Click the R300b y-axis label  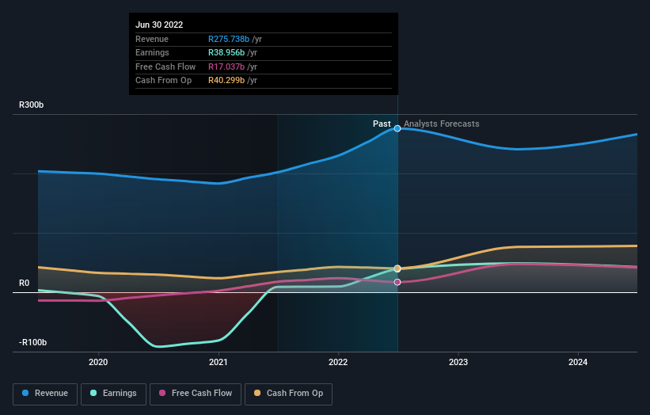[31, 105]
